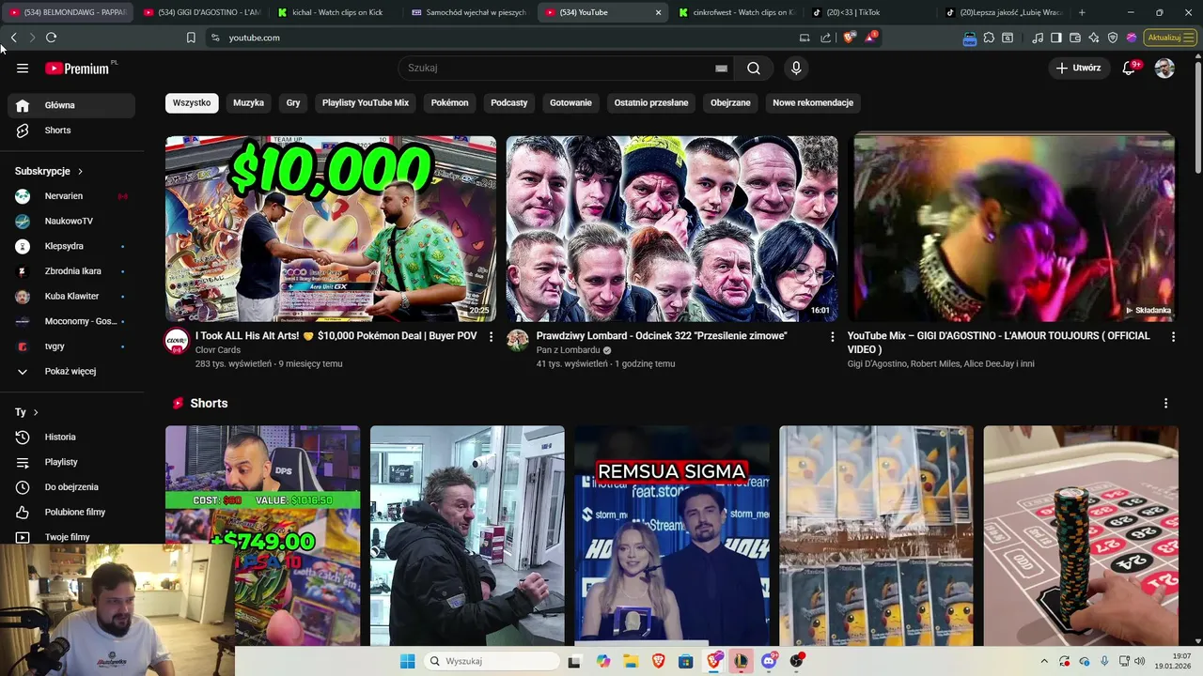Open Polubione filmy liked videos
The image size is (1203, 676).
[71, 513]
